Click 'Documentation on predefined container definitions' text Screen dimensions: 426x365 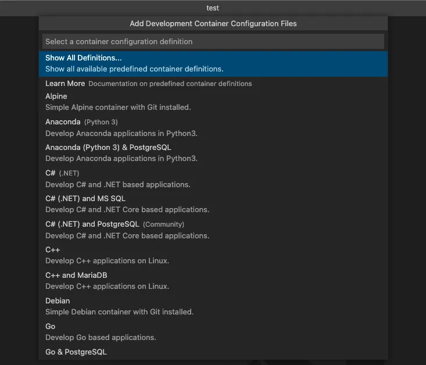tap(170, 84)
